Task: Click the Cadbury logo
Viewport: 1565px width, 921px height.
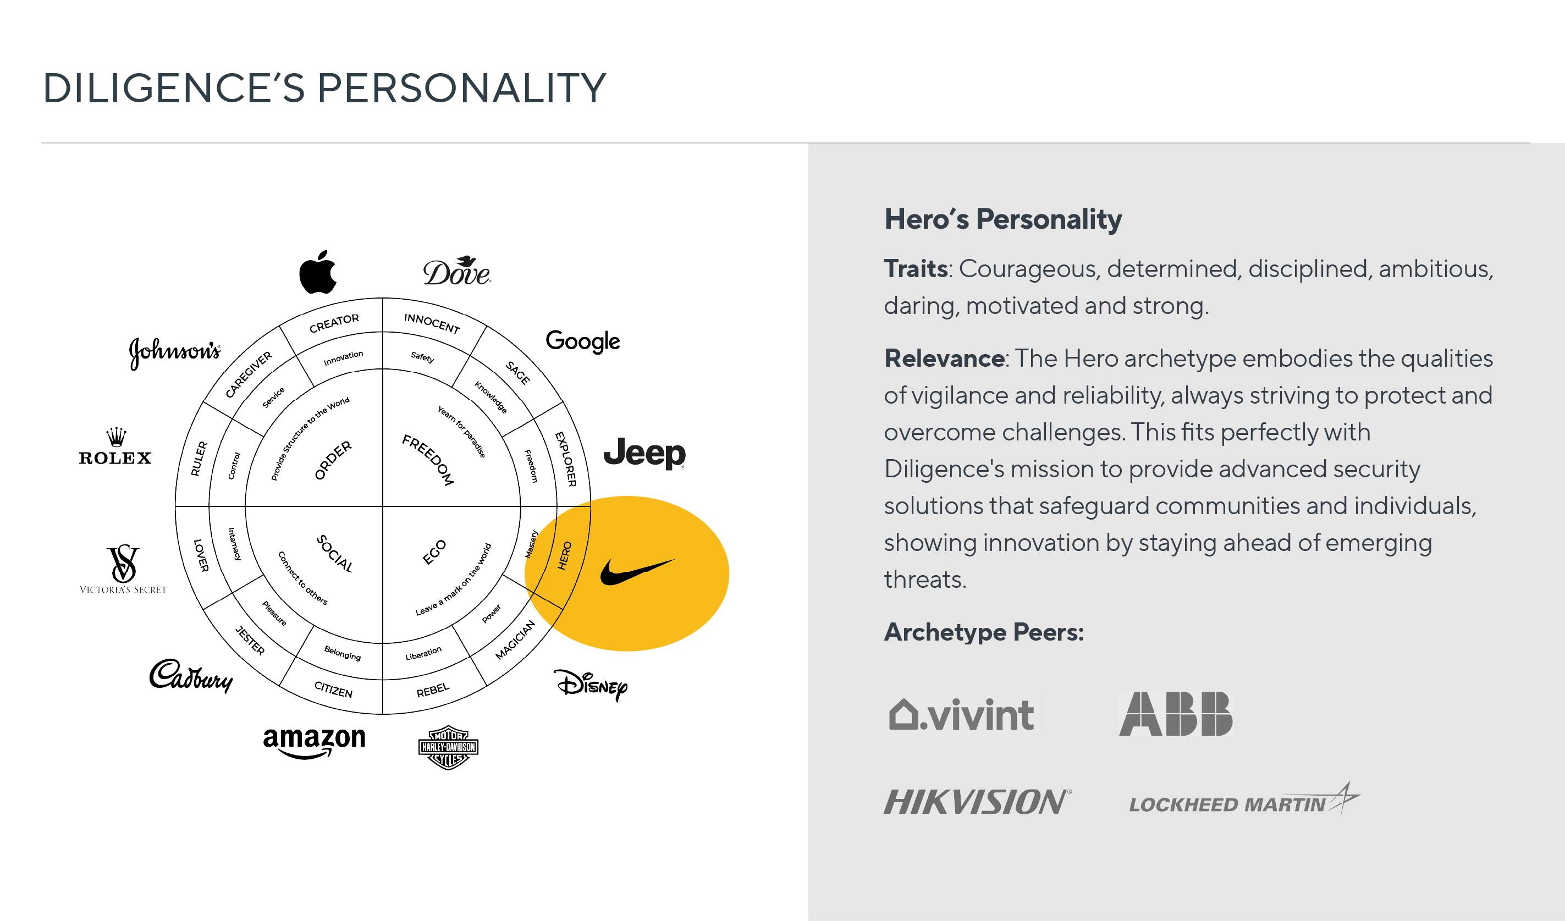Action: point(191,676)
